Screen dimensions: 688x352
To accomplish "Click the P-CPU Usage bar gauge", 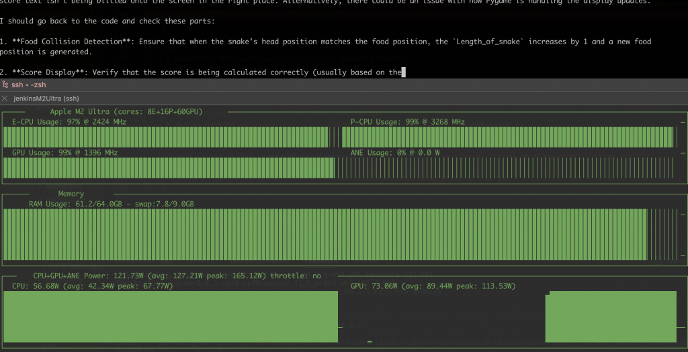I will [509, 137].
